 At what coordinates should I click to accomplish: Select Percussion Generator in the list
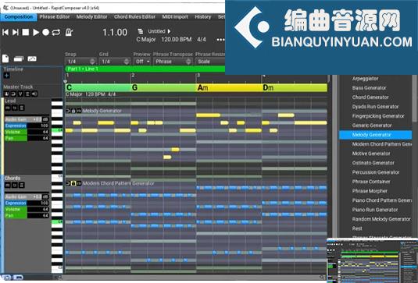(375, 172)
